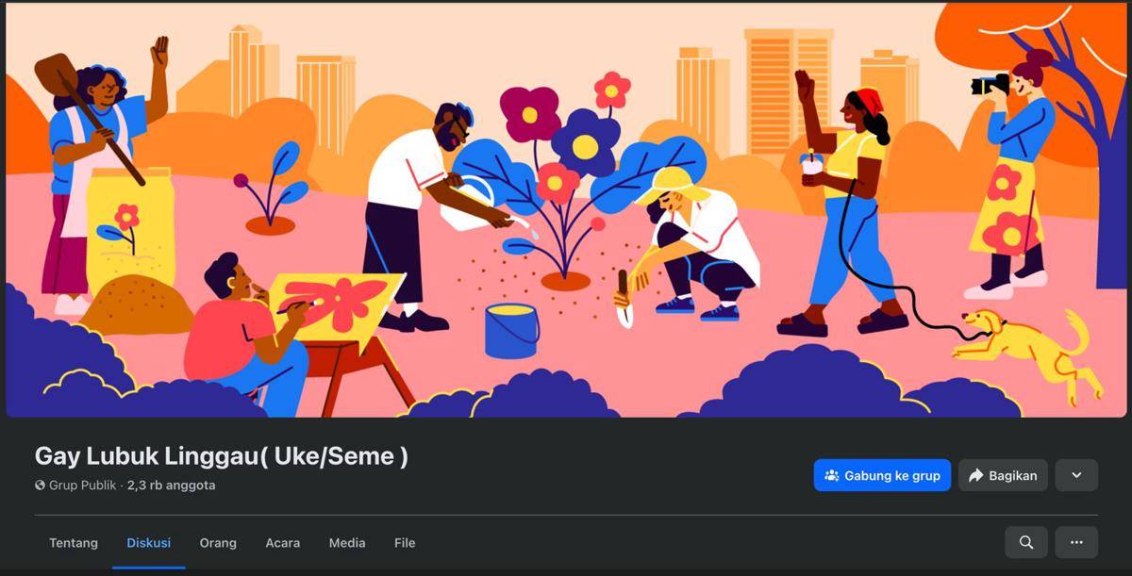Open the group cover illustration
Screen dimensions: 1132x576
tap(566, 209)
